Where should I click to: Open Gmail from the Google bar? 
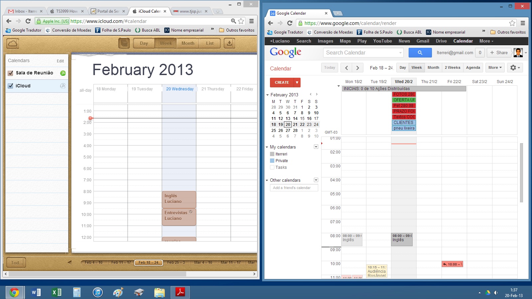[423, 41]
